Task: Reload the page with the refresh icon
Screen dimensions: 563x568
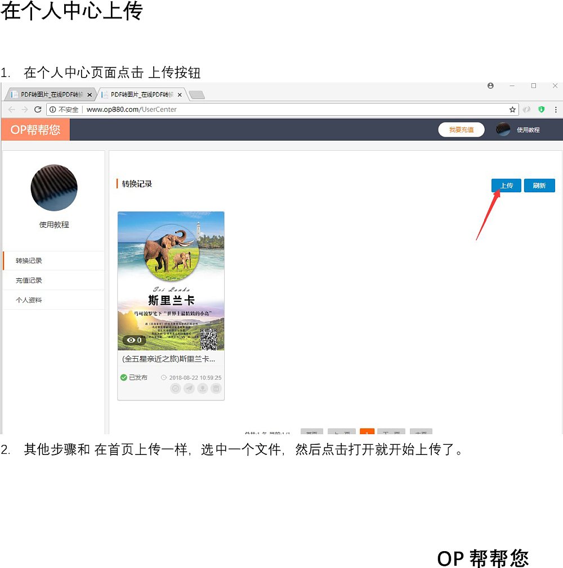Action: pyautogui.click(x=37, y=110)
